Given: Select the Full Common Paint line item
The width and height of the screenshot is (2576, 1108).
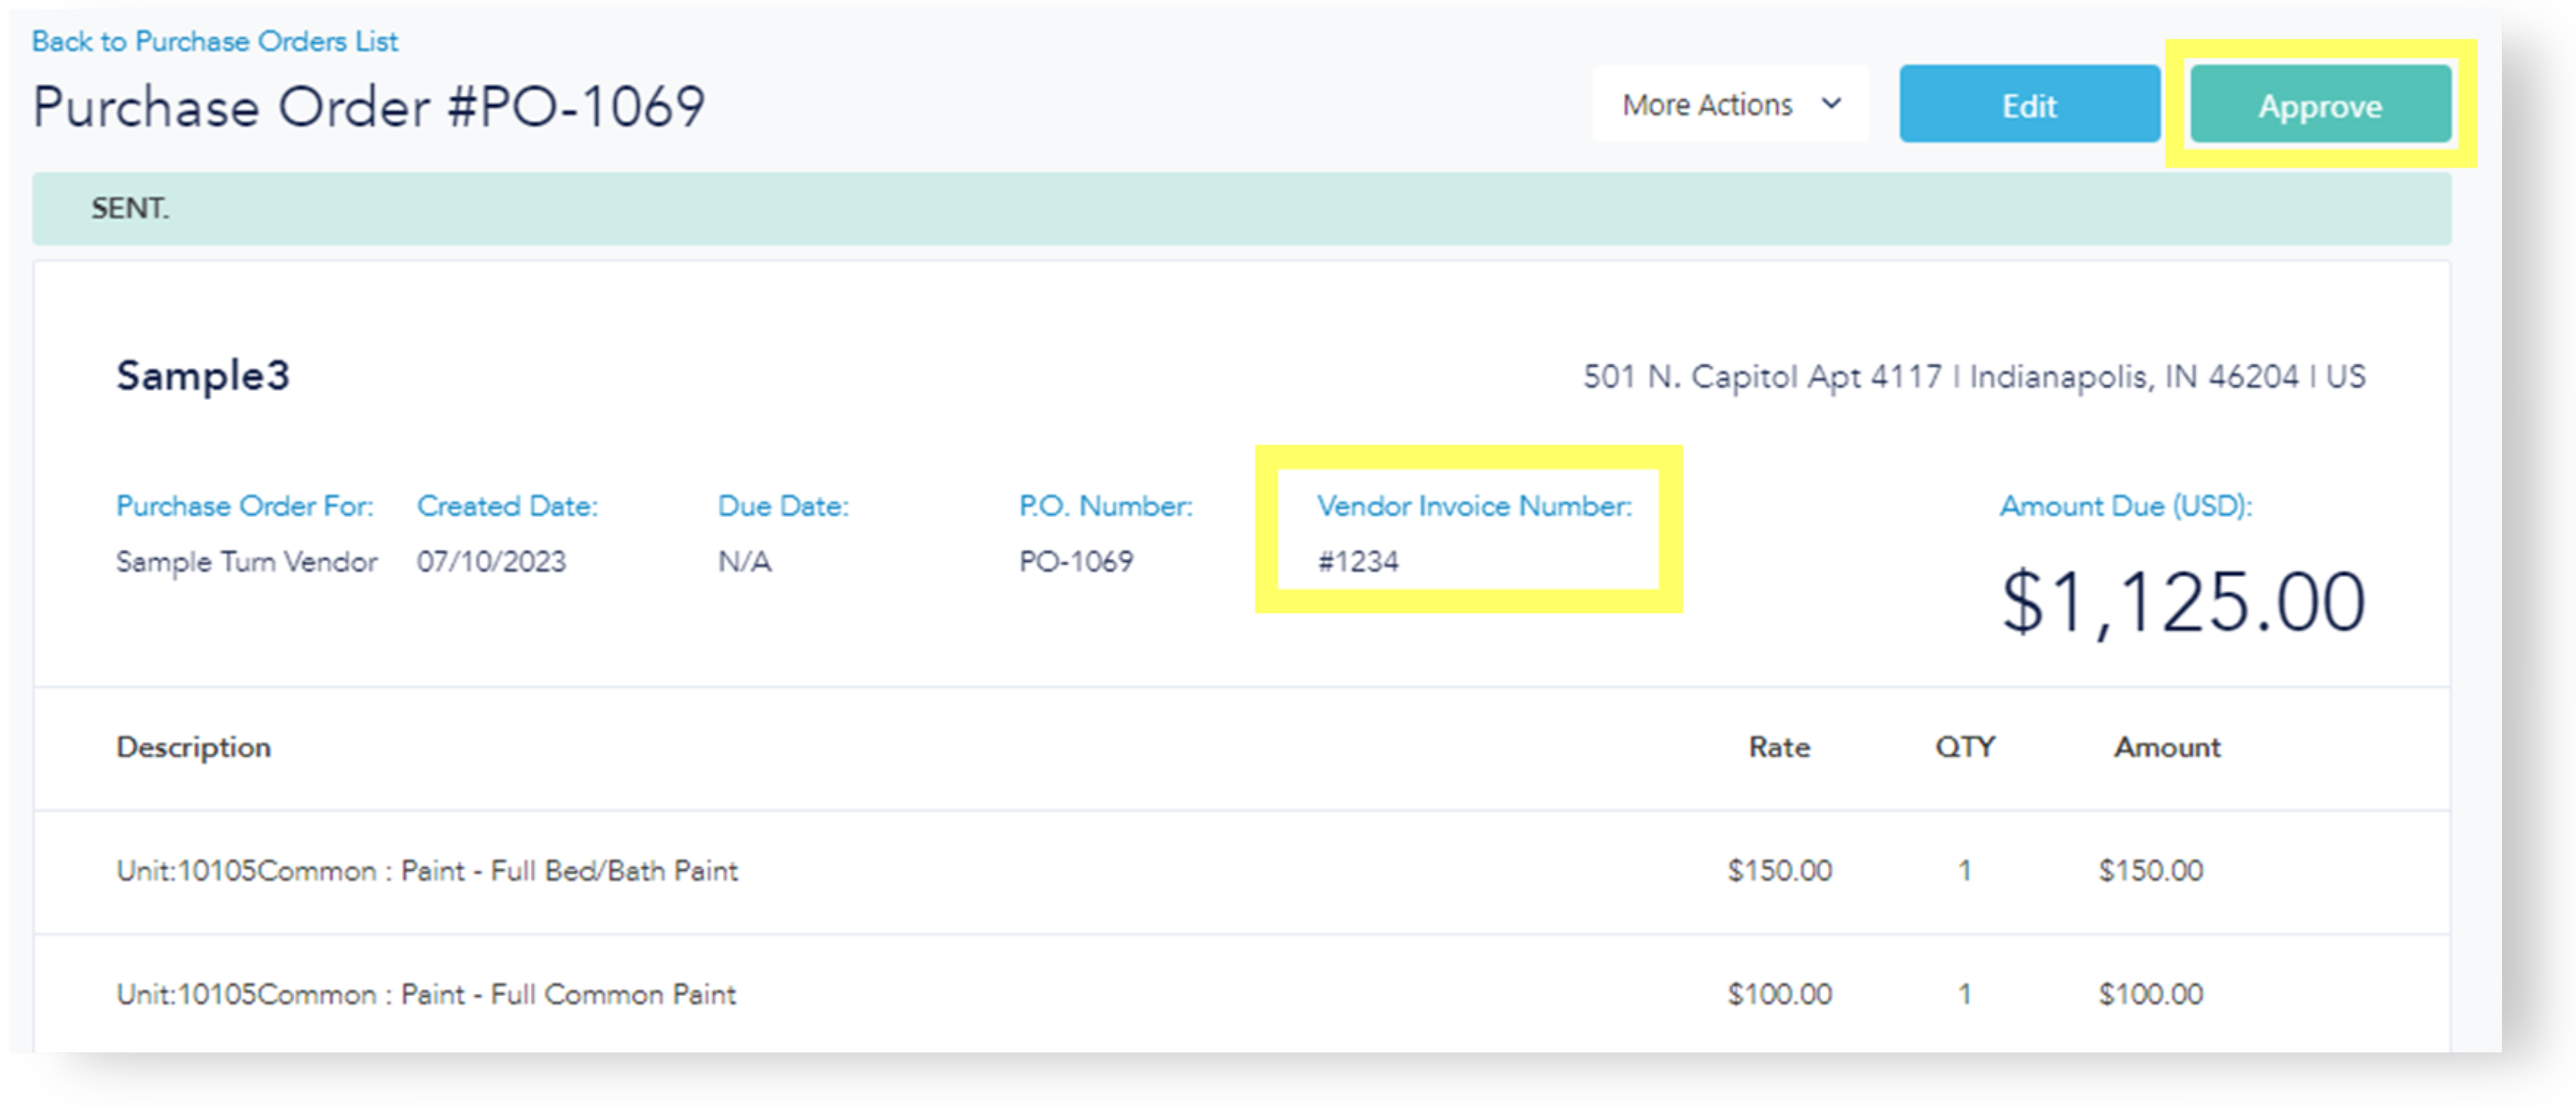Looking at the screenshot, I should tap(426, 994).
